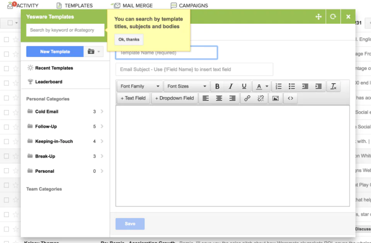Open the text color dropdown arrow
371x243 pixels.
tap(267, 86)
